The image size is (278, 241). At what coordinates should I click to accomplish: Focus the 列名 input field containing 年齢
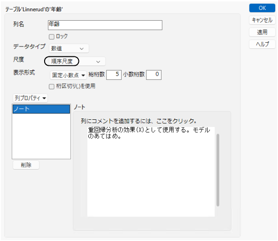(x=105, y=25)
